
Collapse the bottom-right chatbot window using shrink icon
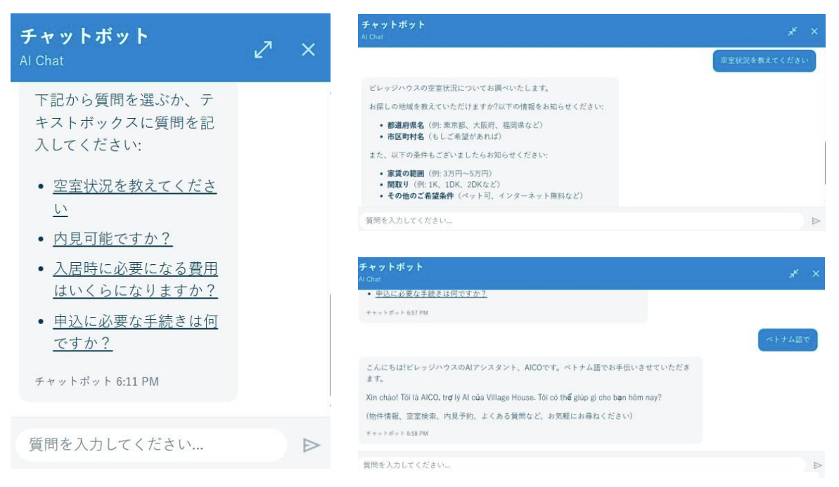click(x=793, y=273)
